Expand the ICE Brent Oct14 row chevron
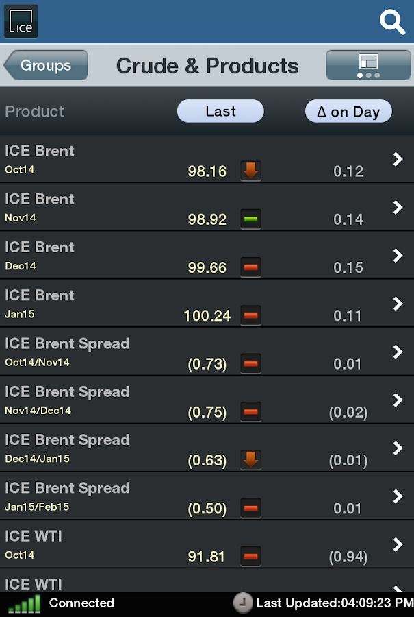The image size is (414, 617). coord(398,159)
